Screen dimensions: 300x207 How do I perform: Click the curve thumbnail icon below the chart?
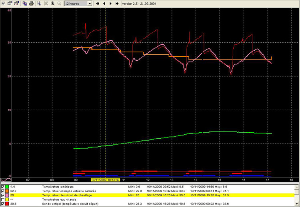click(x=5, y=180)
